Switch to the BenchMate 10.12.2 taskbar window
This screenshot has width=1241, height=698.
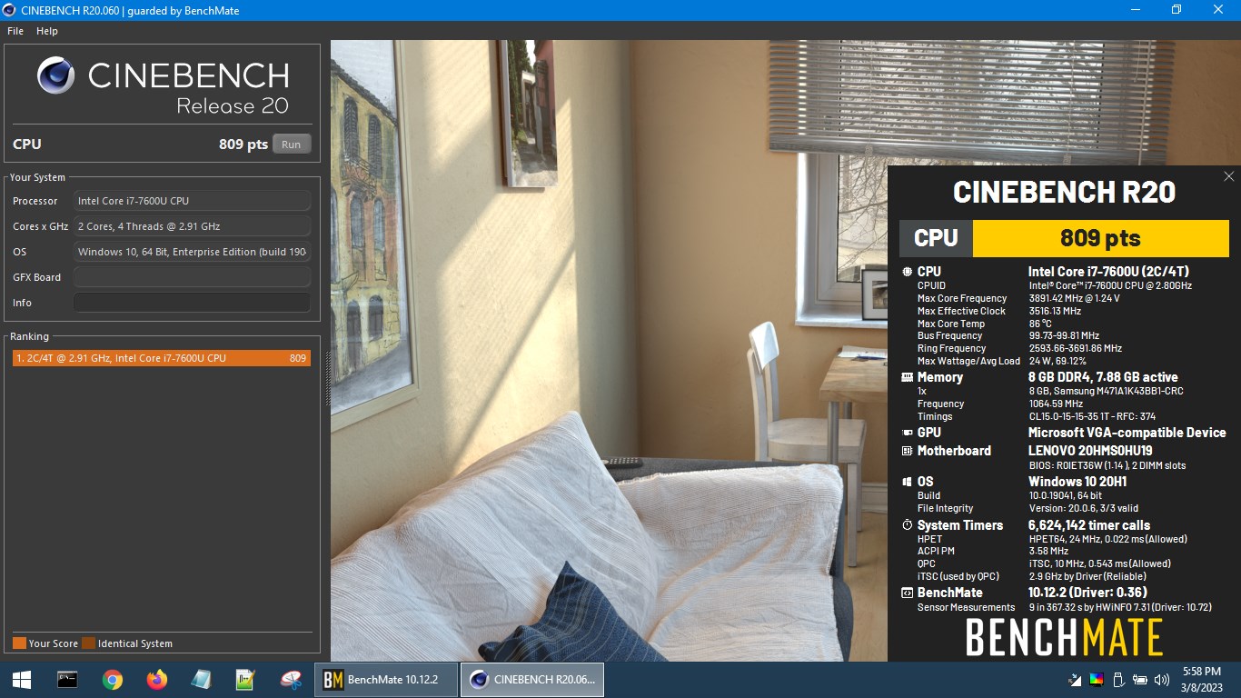pos(386,680)
